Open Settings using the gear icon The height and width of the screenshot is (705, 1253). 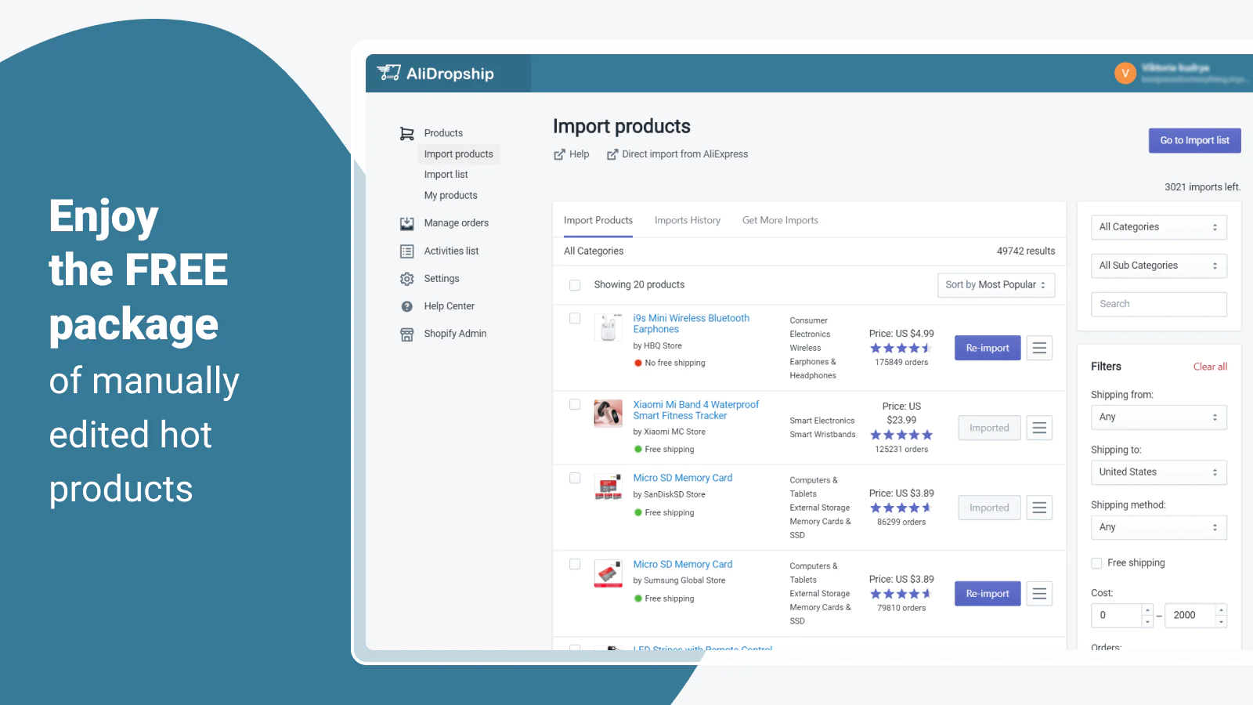pos(406,279)
